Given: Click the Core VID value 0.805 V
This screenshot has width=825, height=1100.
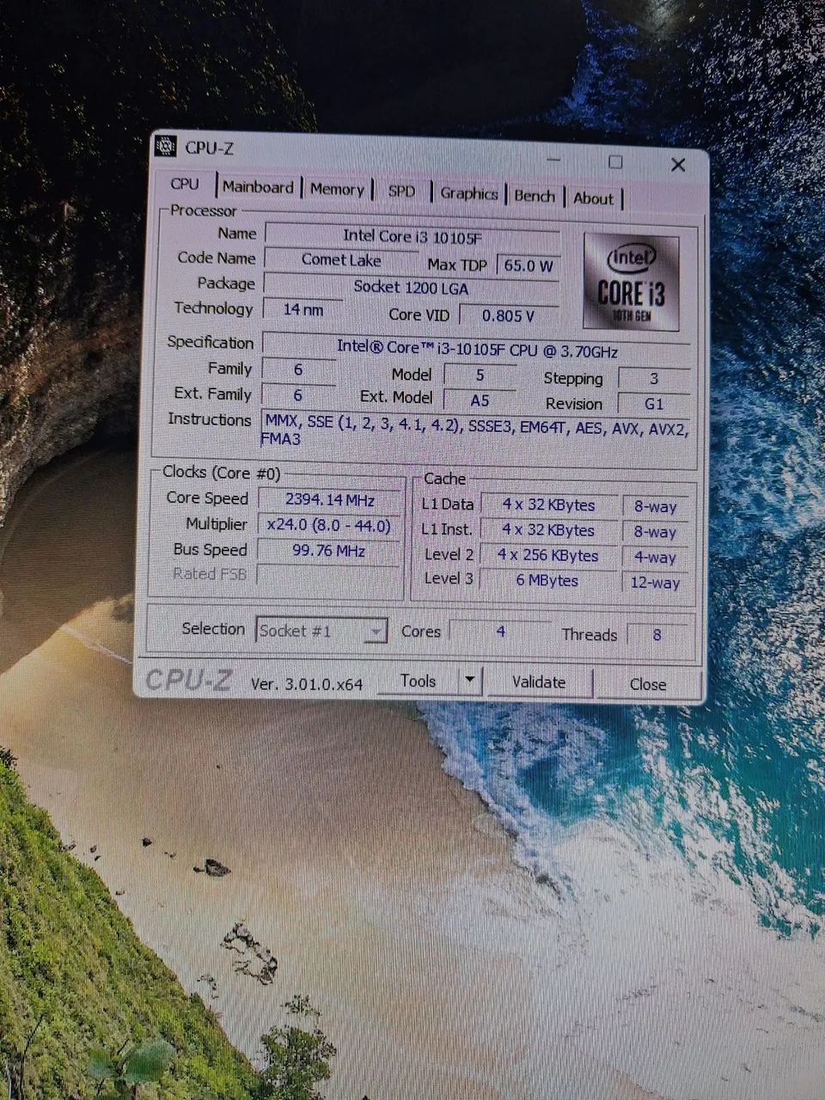Looking at the screenshot, I should click(508, 315).
